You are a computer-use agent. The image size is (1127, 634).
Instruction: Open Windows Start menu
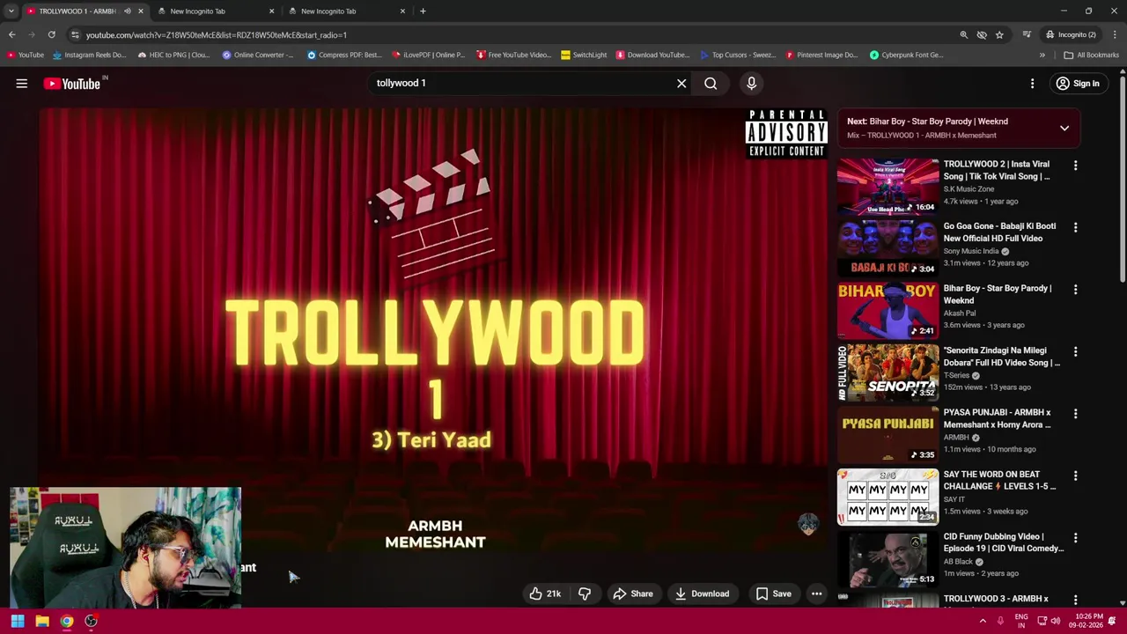click(x=18, y=622)
